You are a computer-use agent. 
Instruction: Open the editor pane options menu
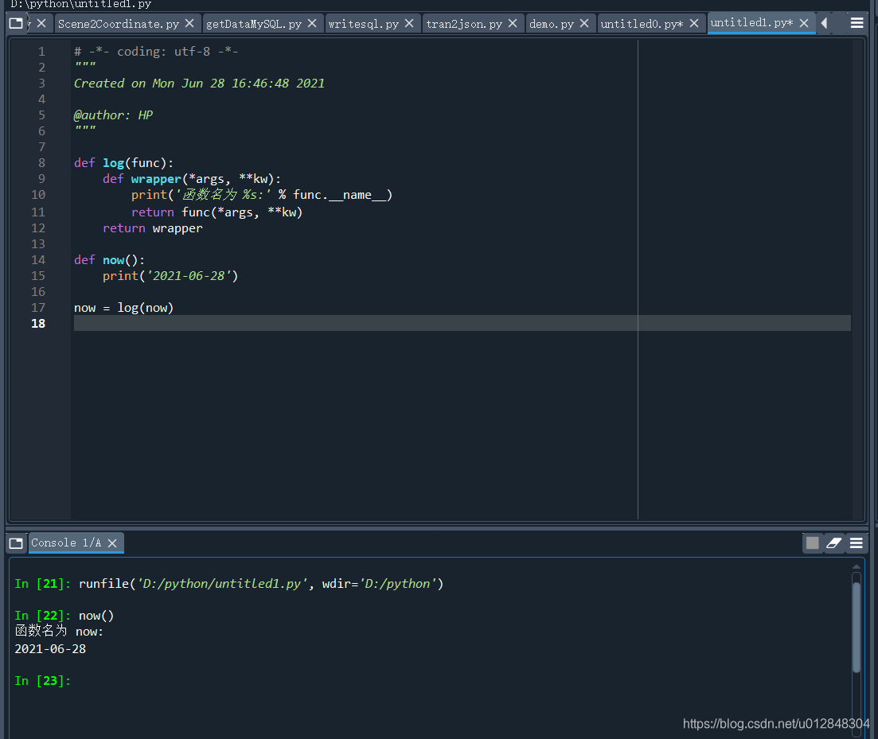857,23
